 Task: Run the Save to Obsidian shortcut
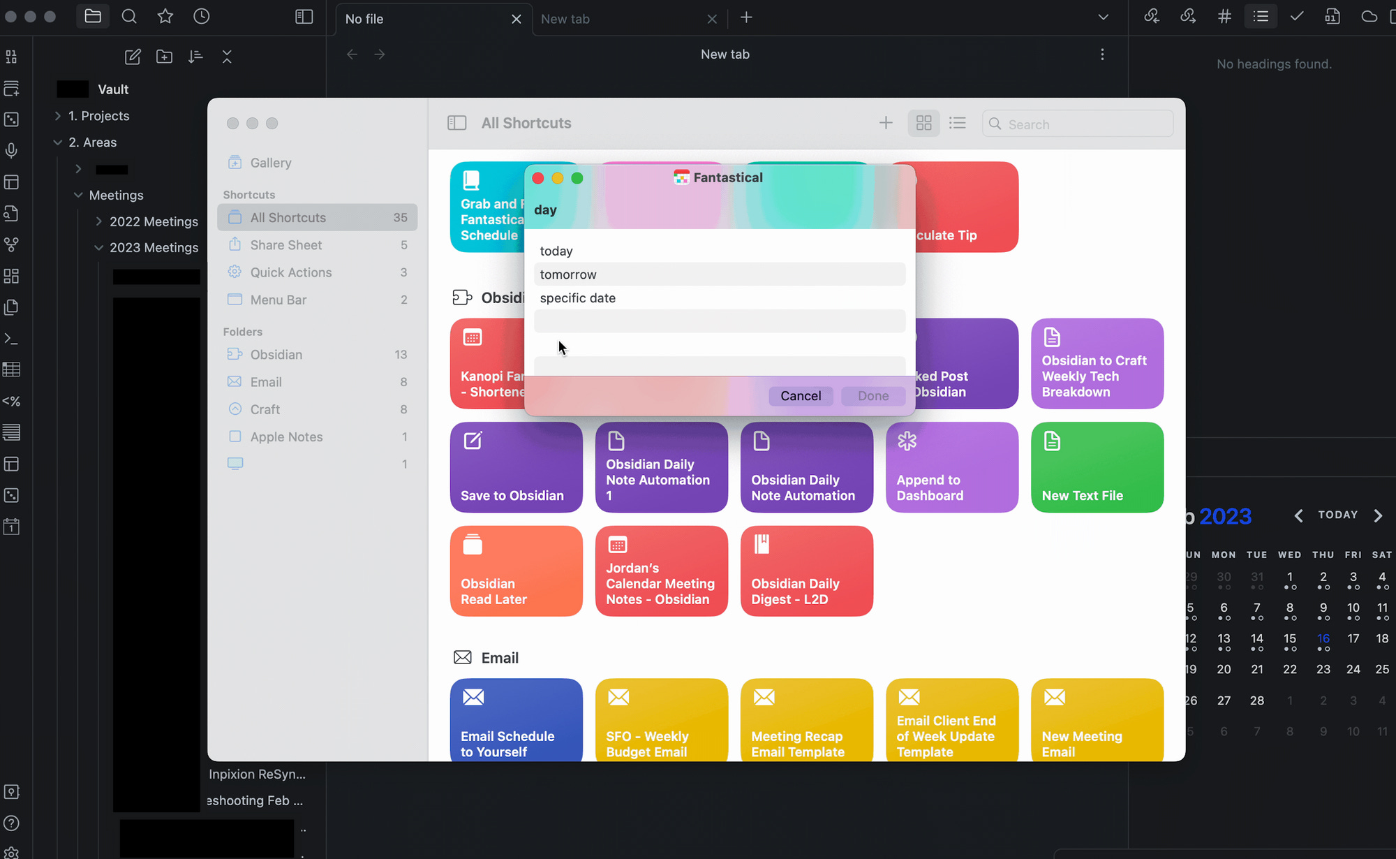pyautogui.click(x=517, y=467)
